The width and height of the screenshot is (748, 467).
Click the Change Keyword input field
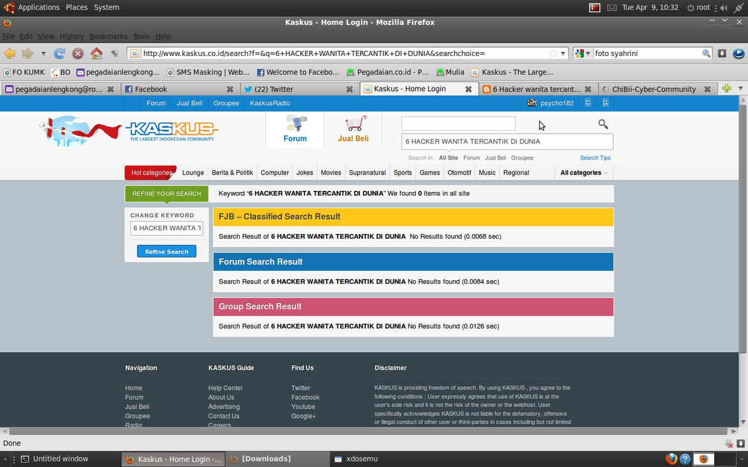pos(167,228)
